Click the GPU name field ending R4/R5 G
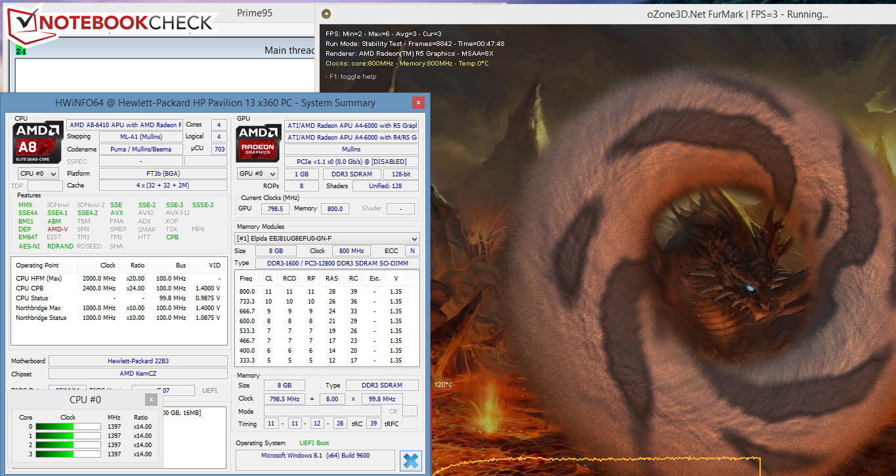Screen dimensions: 896x476 [x=351, y=137]
